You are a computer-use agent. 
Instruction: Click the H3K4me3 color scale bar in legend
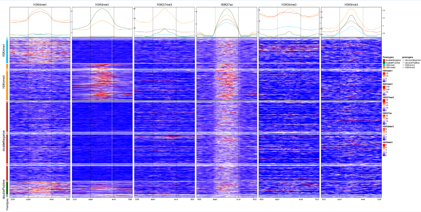pos(384,91)
